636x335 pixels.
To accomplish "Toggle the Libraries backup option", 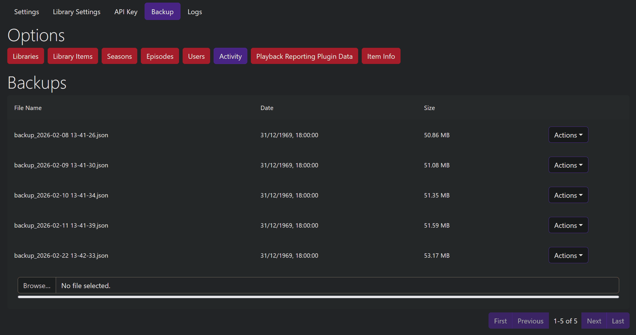I will 26,56.
